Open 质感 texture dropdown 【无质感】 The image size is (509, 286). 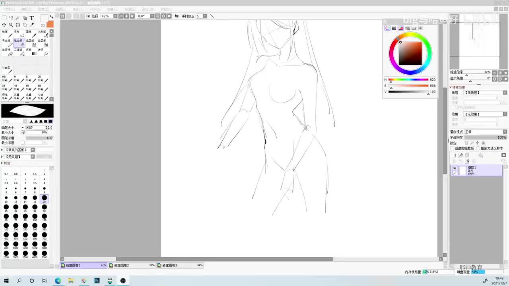click(505, 93)
